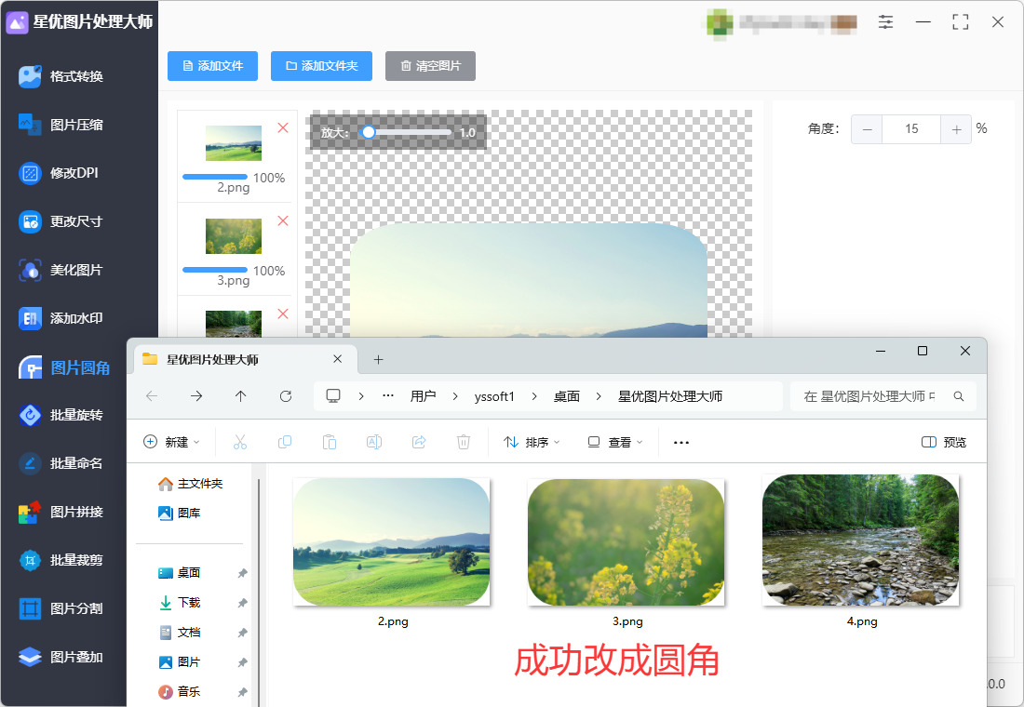
Task: Select 图片压缩 image compression in sidebar
Action: pyautogui.click(x=61, y=125)
